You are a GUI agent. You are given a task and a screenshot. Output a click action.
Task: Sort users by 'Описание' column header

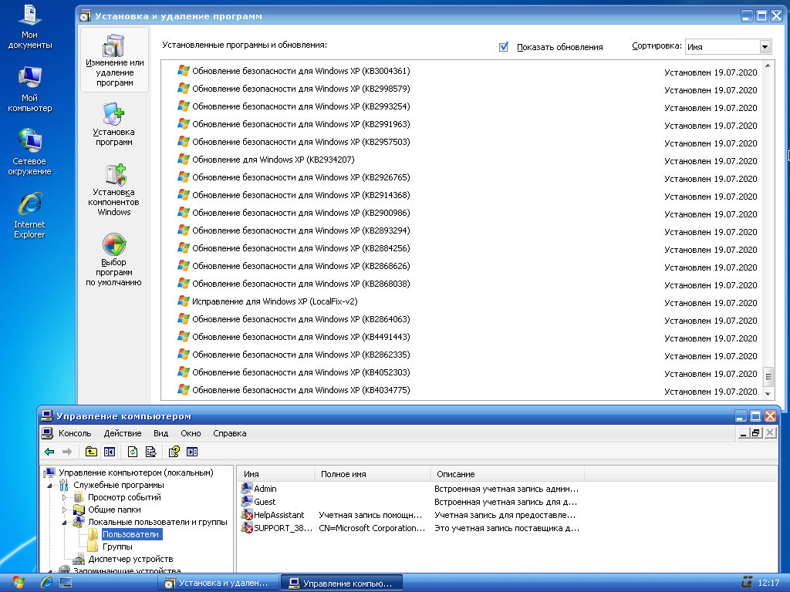508,474
